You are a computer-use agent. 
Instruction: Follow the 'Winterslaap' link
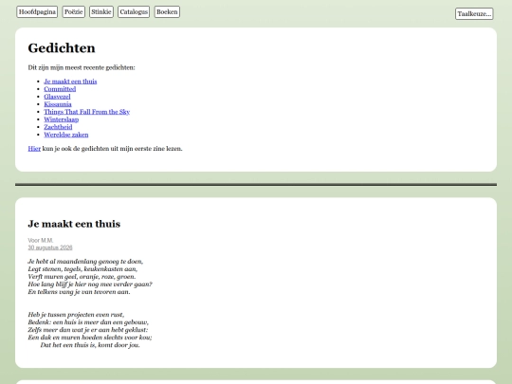(x=61, y=119)
